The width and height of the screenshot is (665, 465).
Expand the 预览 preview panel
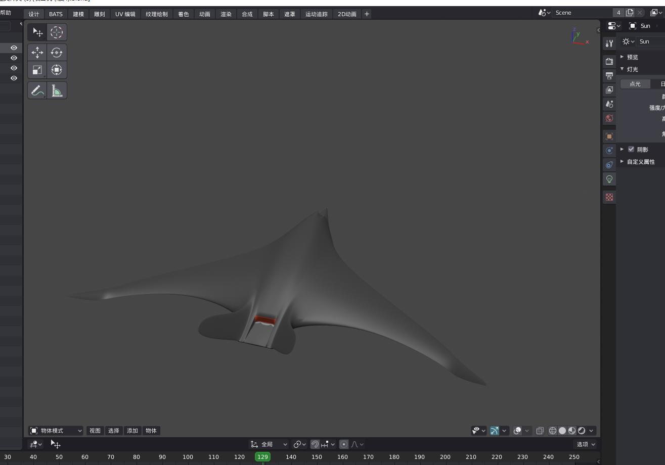(632, 57)
